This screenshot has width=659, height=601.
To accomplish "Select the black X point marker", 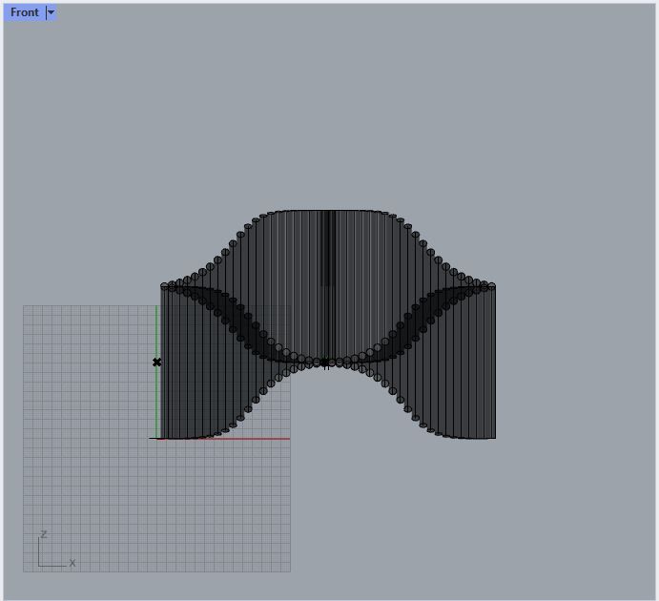I will (x=156, y=363).
